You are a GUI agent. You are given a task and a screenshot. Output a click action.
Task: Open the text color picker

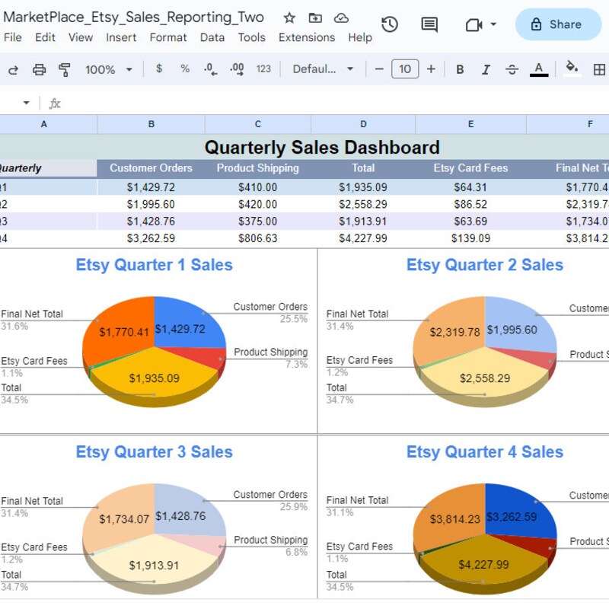(539, 69)
